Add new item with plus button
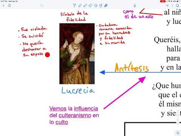Screen dimensions: 181x136 coord(167,6)
